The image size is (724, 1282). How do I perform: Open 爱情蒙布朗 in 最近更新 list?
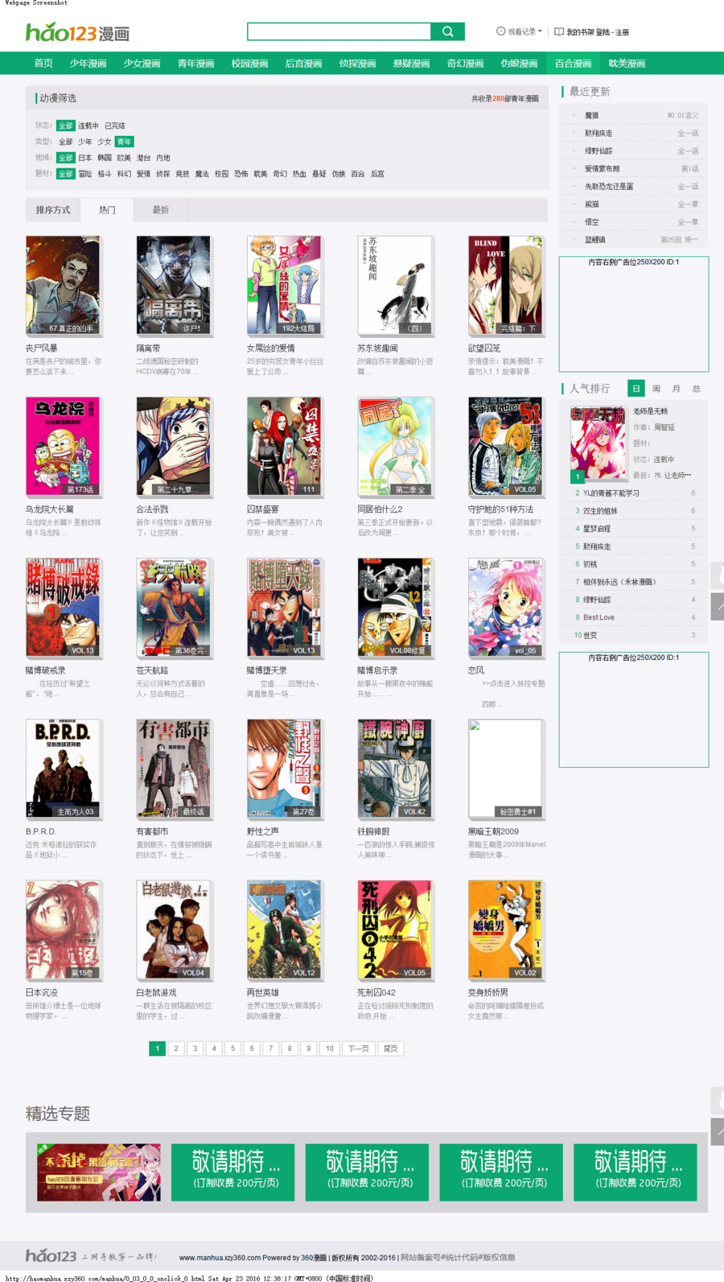pyautogui.click(x=602, y=168)
